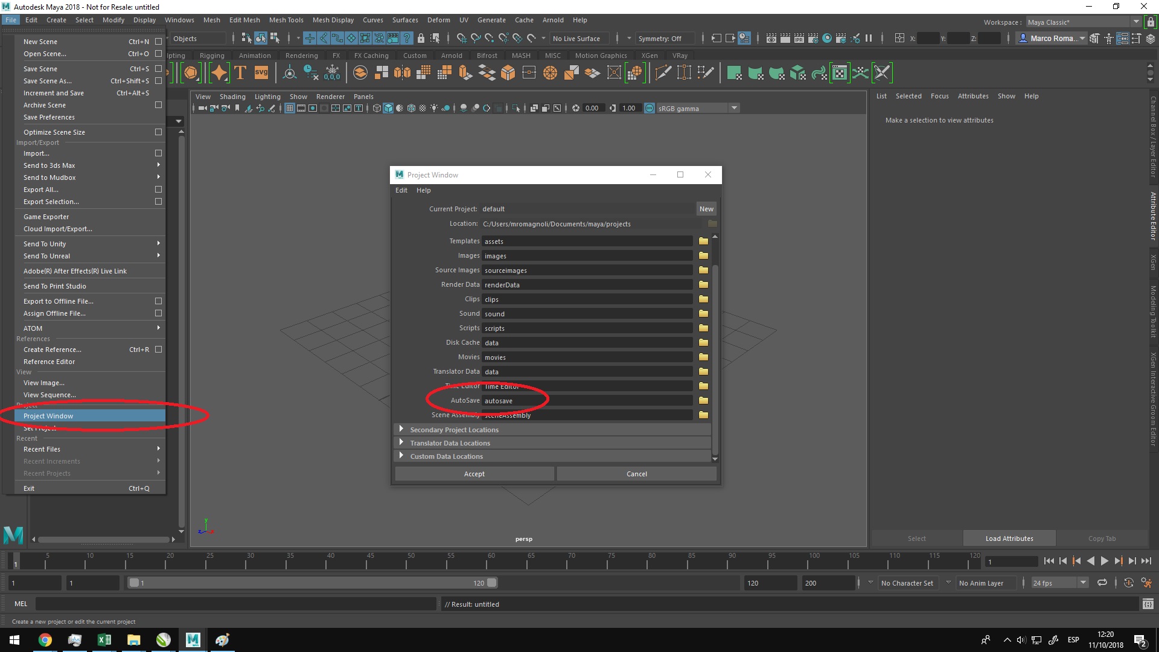This screenshot has height=652, width=1159.
Task: Open the No Live Surface dropdown
Action: [581, 39]
